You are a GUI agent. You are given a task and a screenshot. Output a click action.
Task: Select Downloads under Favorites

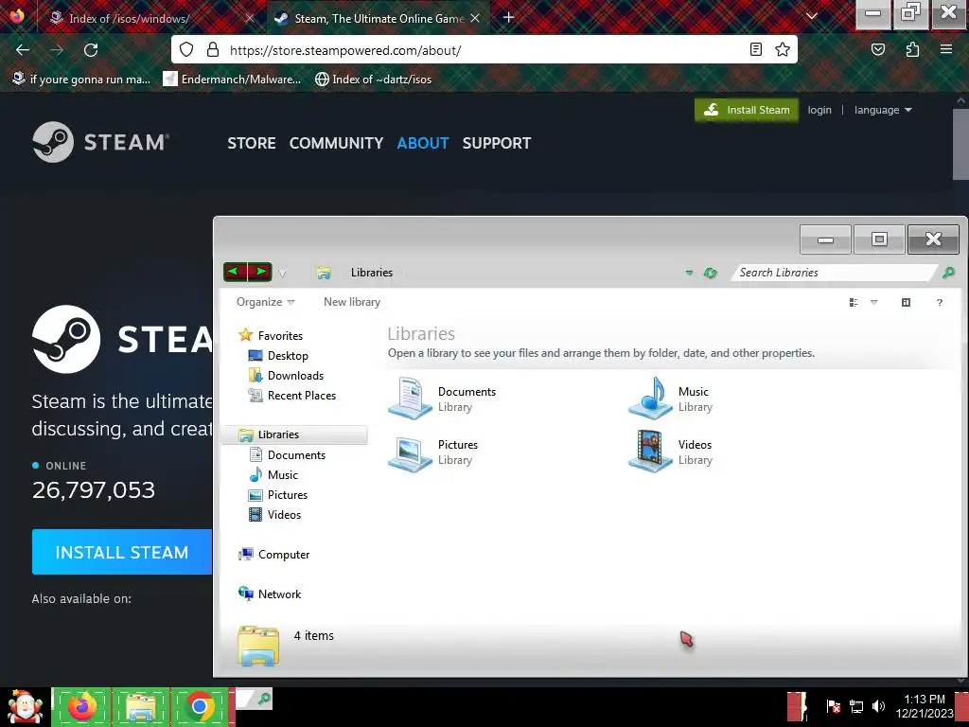click(286, 375)
